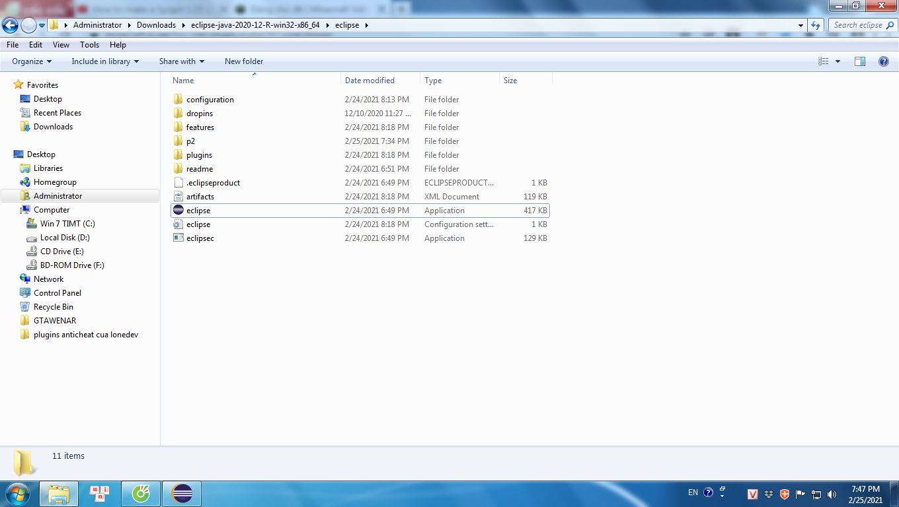The height and width of the screenshot is (507, 899).
Task: Refresh the folder using the address bar button
Action: pos(816,25)
